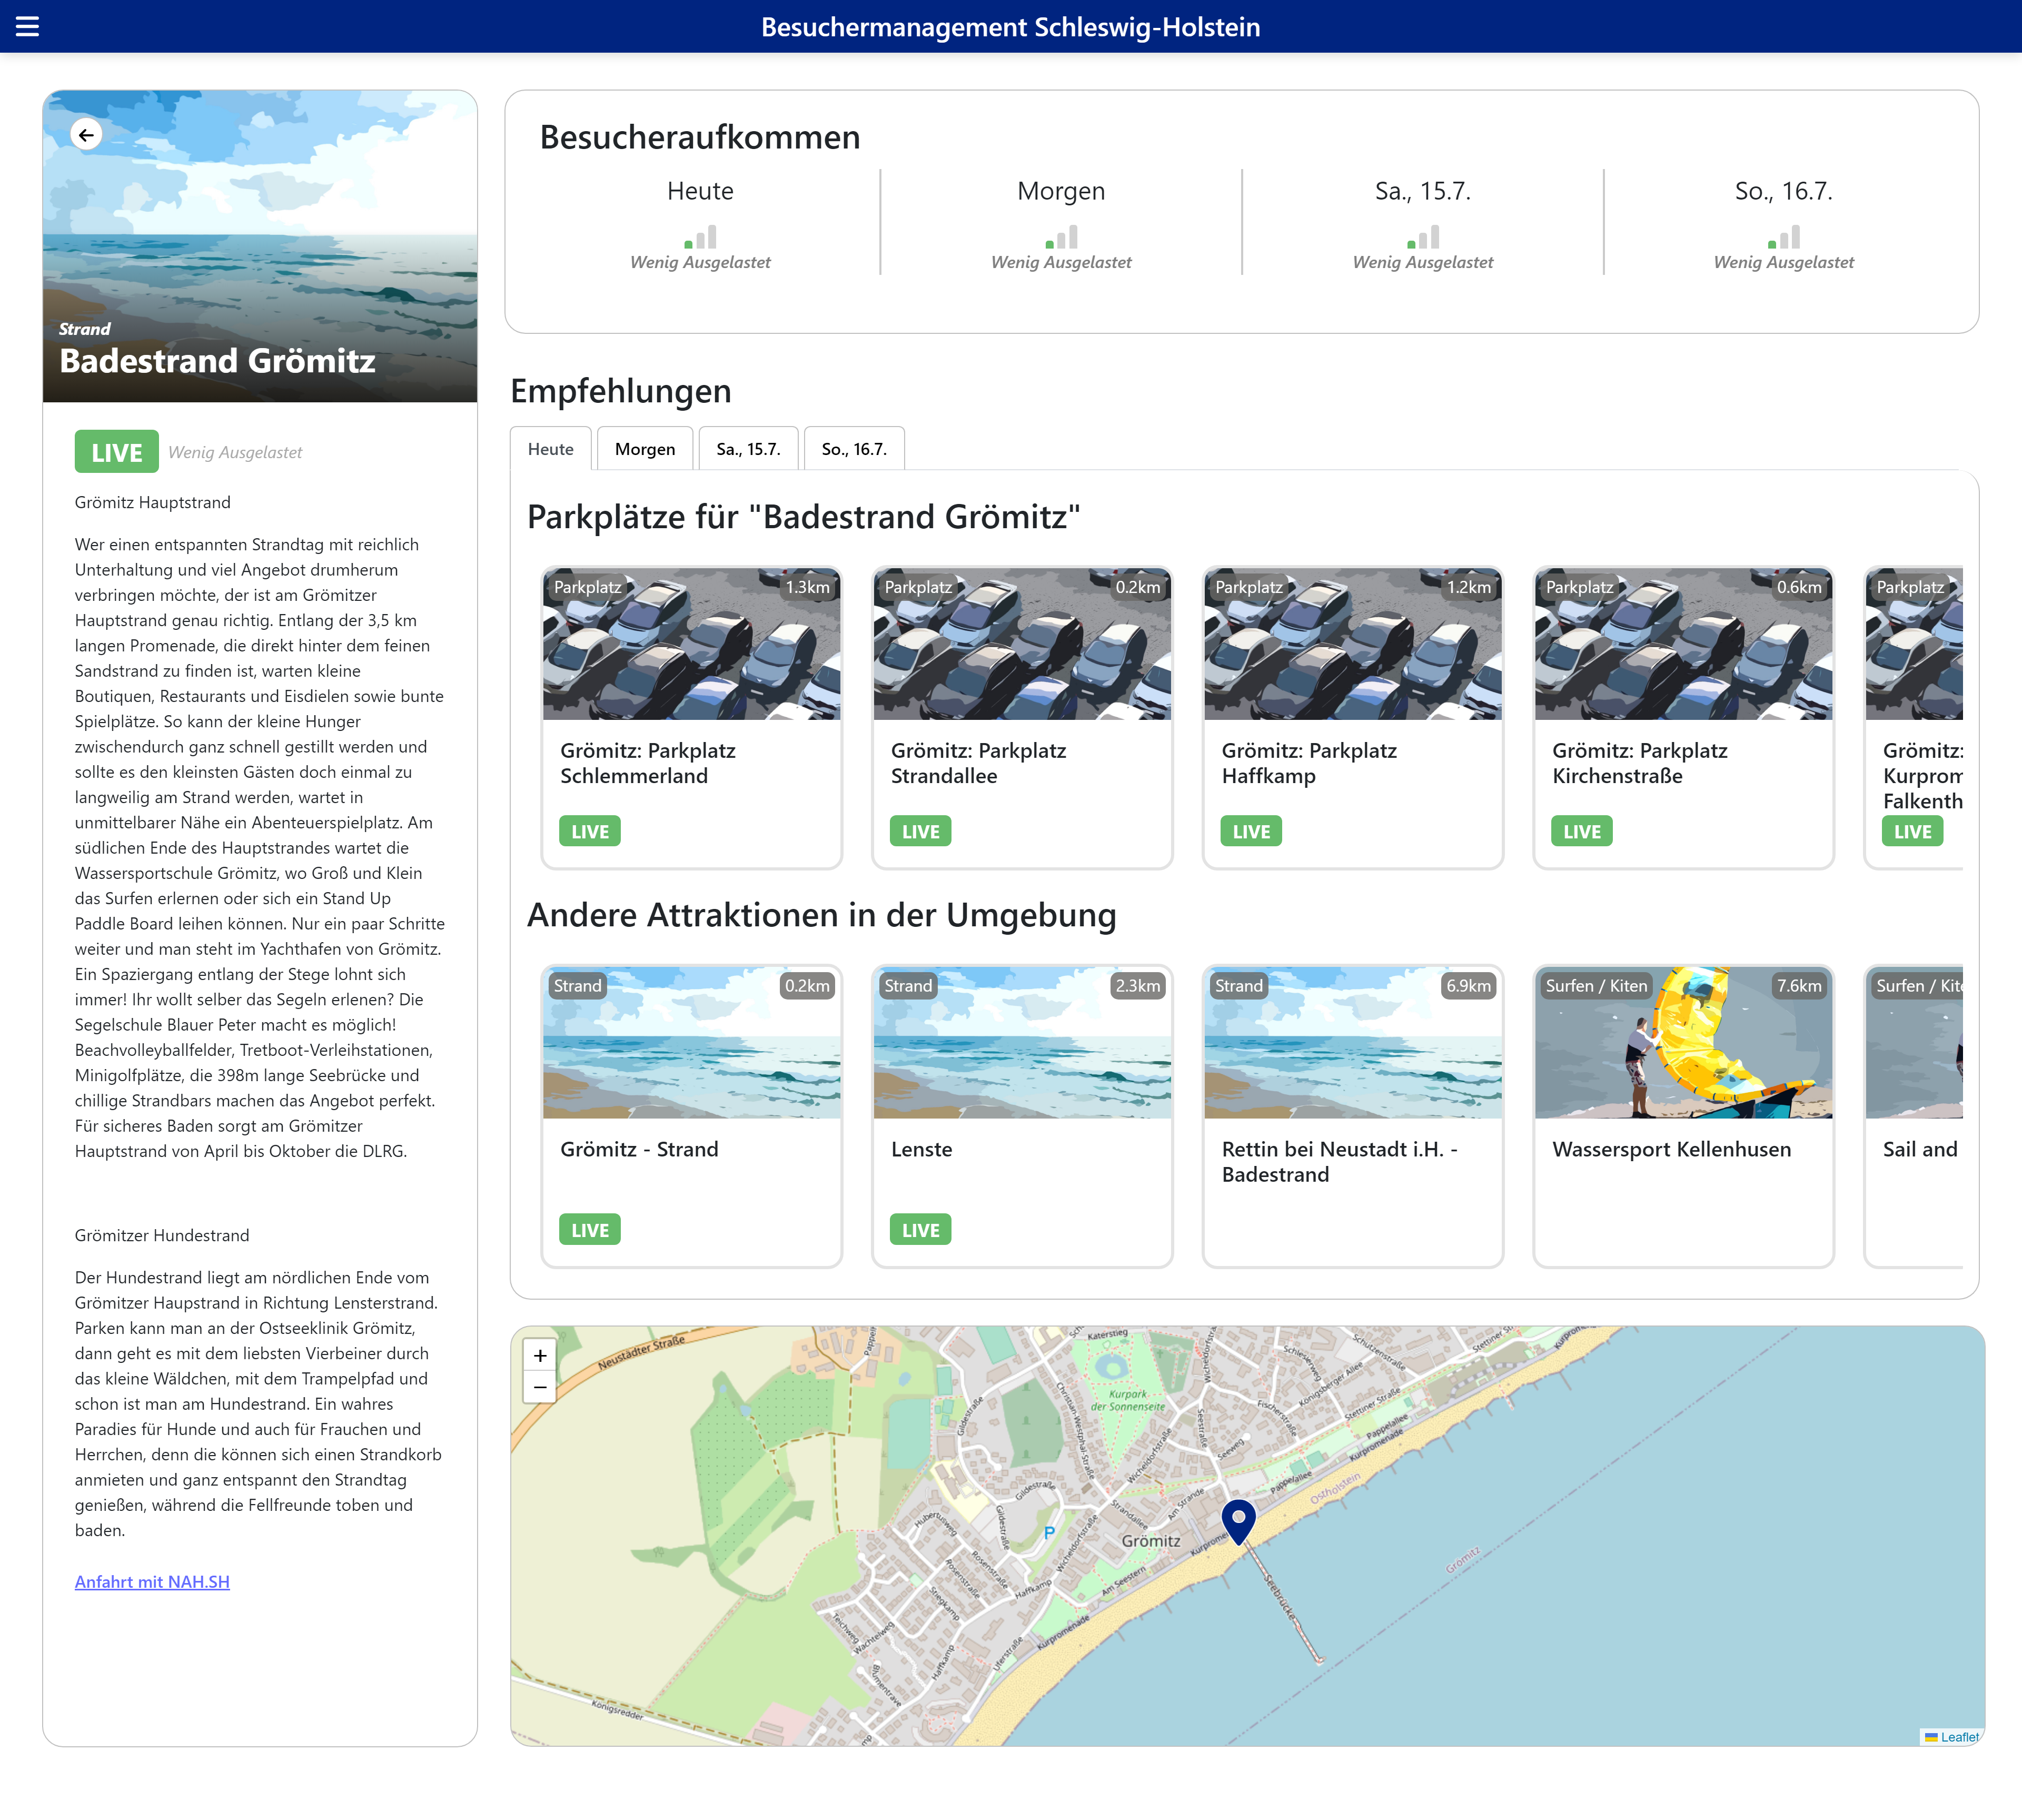Click the occupancy bar icon under Morgen
The height and width of the screenshot is (1820, 2022).
[1061, 237]
